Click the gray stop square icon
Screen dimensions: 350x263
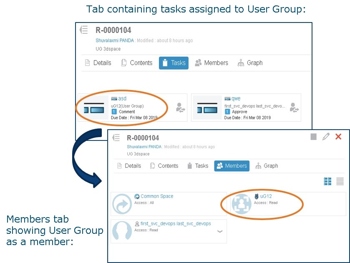click(x=313, y=137)
